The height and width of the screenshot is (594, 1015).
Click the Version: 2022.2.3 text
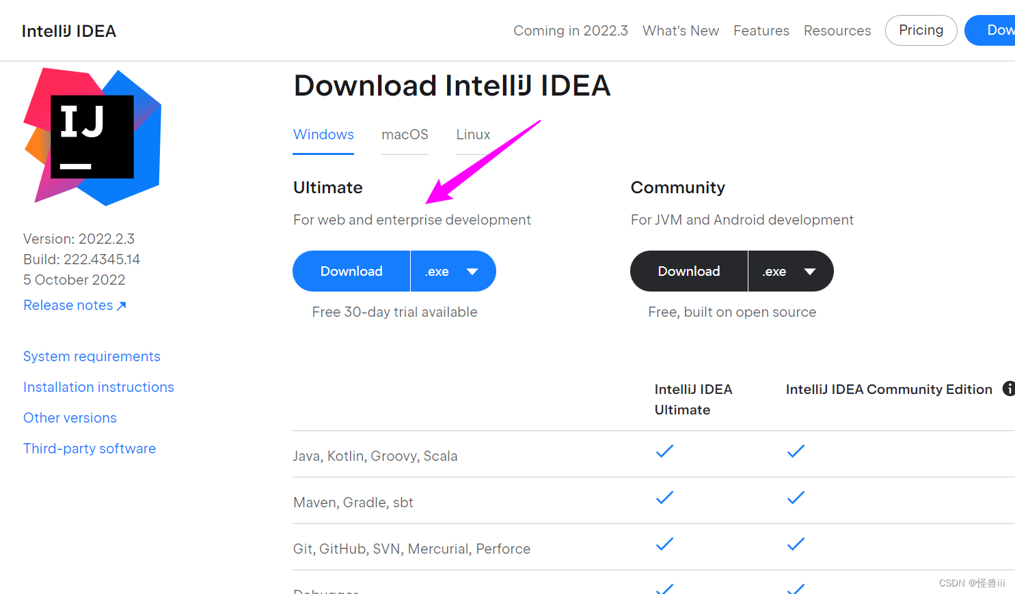click(x=79, y=239)
